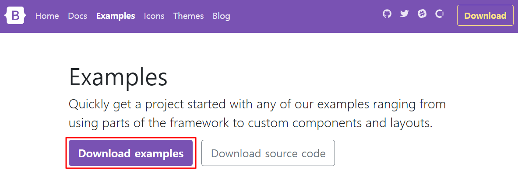
Task: Open the Blog navbar item
Action: [221, 16]
